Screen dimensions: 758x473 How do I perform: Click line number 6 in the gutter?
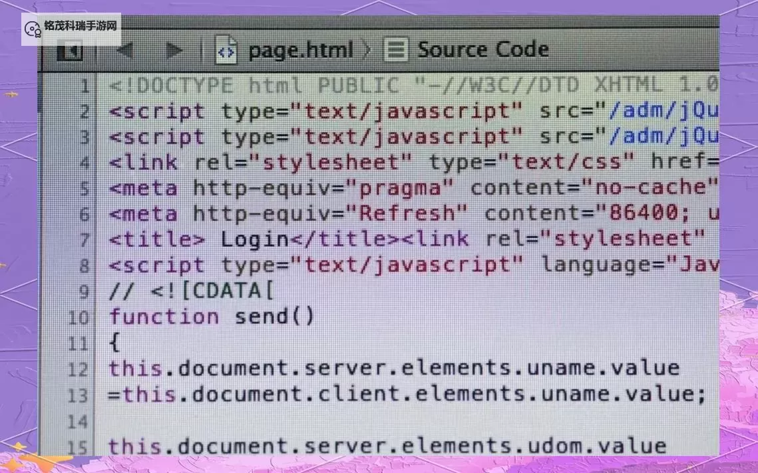(x=84, y=215)
